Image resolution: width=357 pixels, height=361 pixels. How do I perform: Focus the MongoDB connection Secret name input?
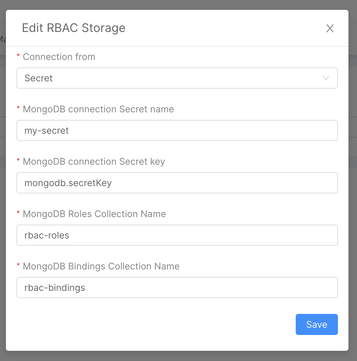coord(177,130)
